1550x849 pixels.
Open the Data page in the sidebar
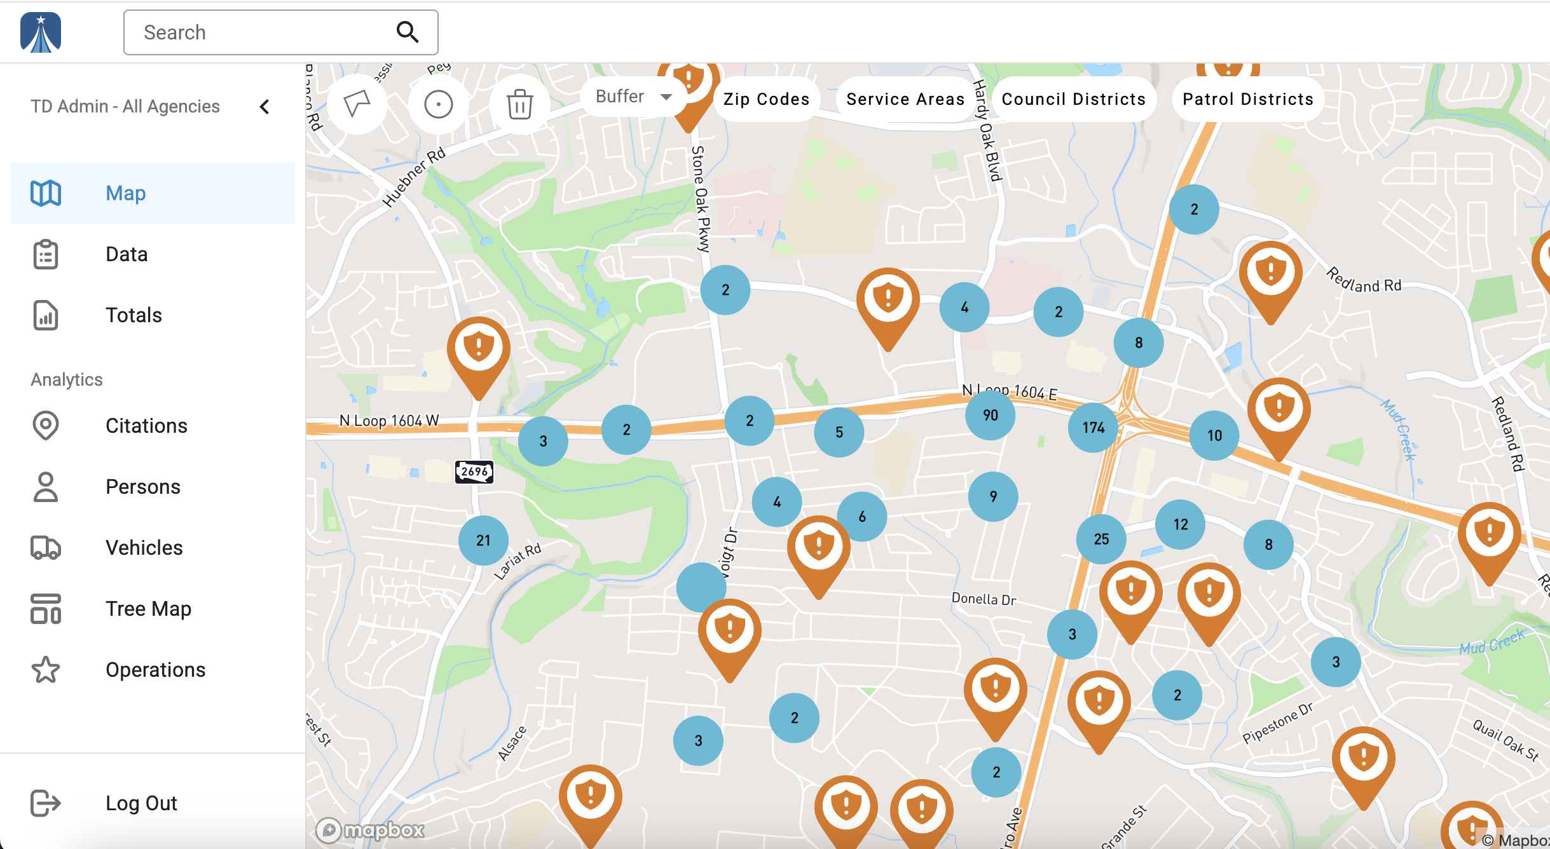point(153,254)
